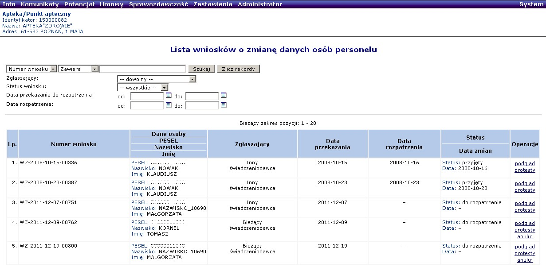Click the Zlicz rekordy button

point(238,69)
